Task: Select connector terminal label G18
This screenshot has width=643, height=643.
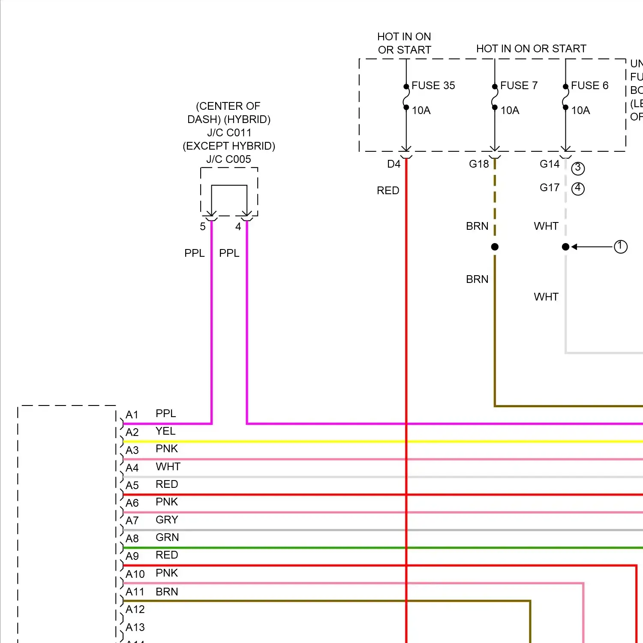Action: coord(479,164)
